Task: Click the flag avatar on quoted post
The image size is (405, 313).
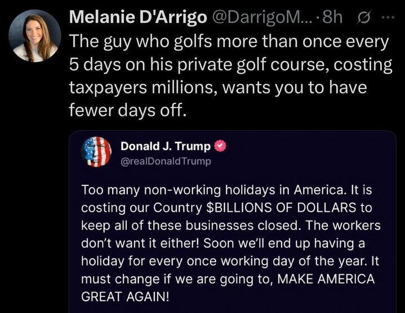Action: pos(96,151)
